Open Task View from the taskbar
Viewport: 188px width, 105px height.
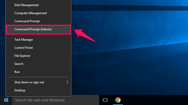coord(105,100)
